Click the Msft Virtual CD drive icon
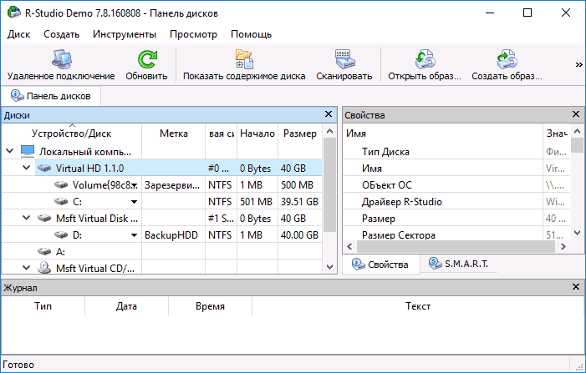The image size is (586, 373). coord(44,267)
